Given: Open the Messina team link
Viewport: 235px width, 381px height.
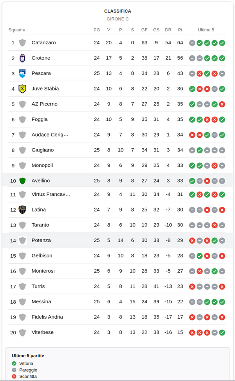Looking at the screenshot, I should click(41, 301).
